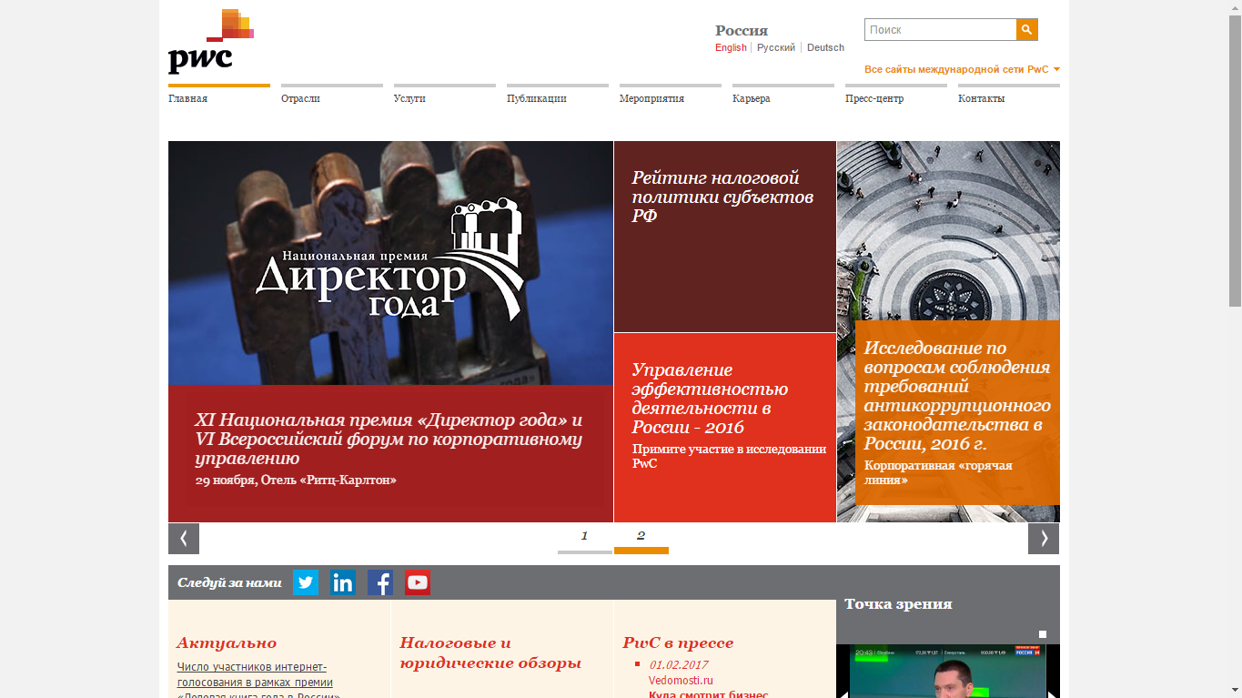Screen dimensions: 1242x698
Task: Open the LinkedIn social icon
Action: (343, 582)
